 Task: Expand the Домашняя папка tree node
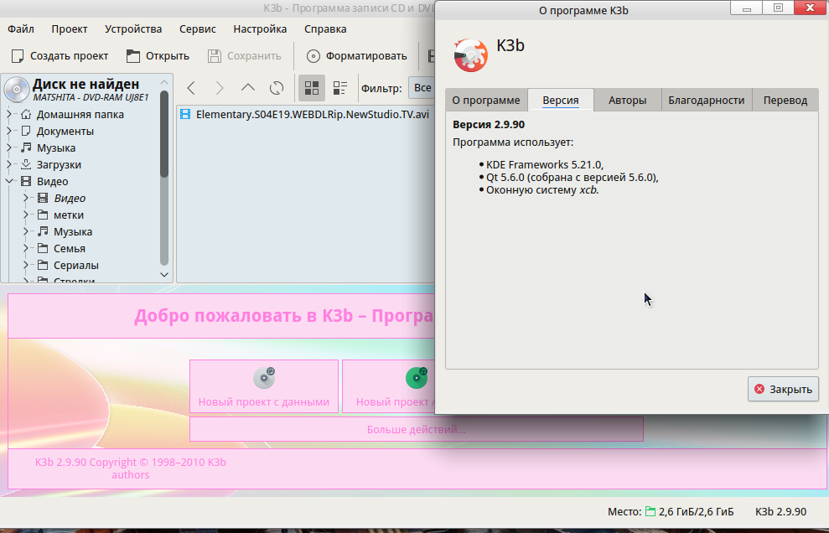[9, 114]
